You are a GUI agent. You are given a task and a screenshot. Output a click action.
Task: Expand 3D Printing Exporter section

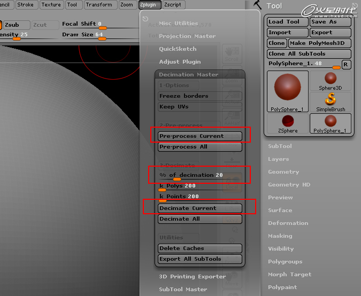tap(192, 276)
